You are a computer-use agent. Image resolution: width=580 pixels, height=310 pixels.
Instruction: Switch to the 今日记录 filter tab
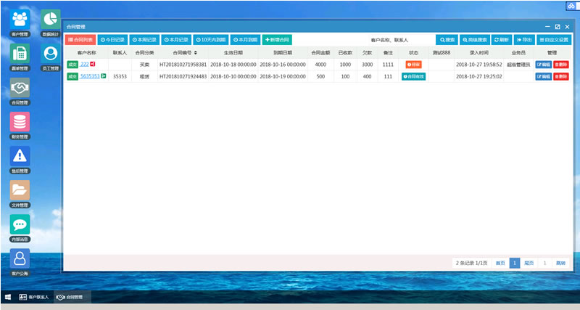[x=113, y=39]
